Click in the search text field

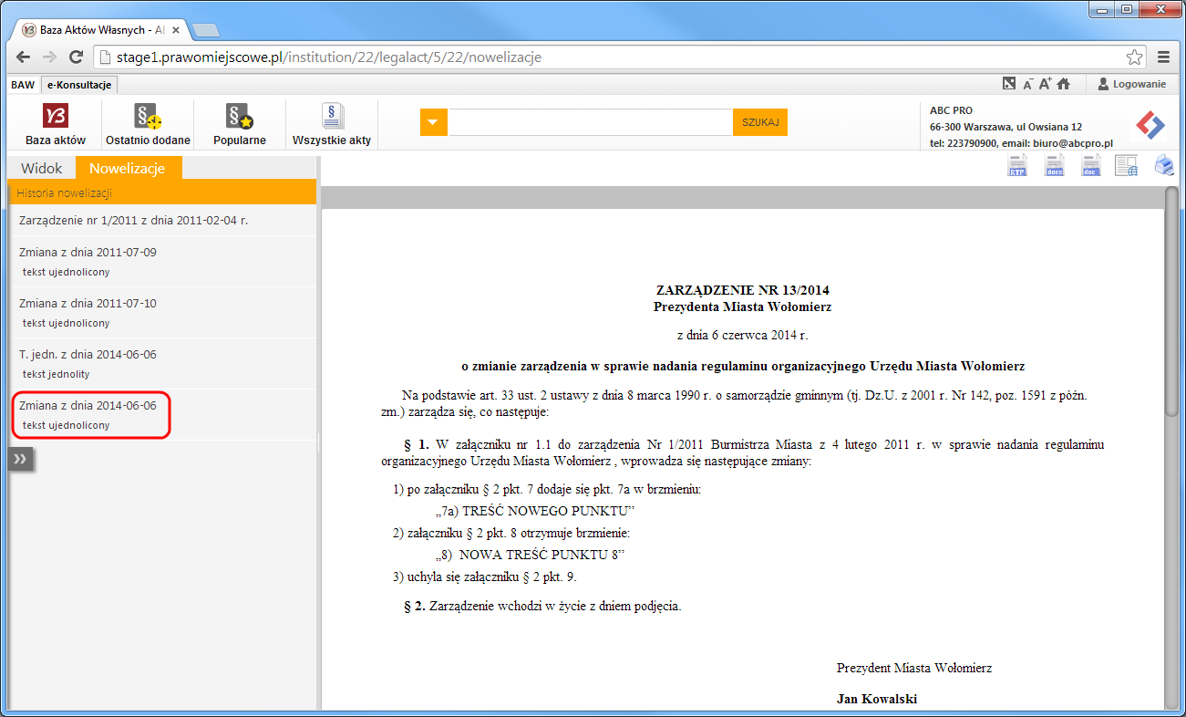[590, 122]
